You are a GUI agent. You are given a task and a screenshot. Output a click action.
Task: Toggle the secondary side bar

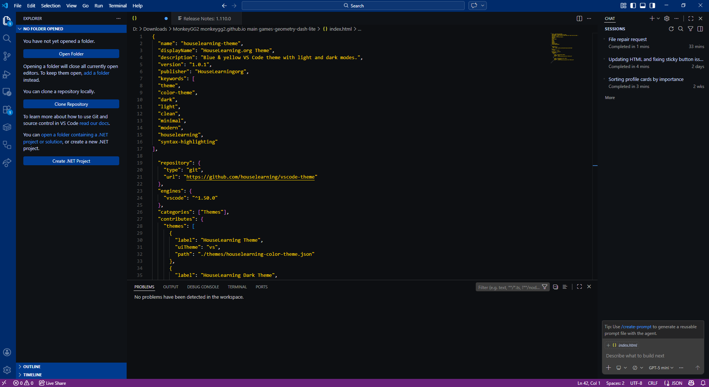[652, 6]
